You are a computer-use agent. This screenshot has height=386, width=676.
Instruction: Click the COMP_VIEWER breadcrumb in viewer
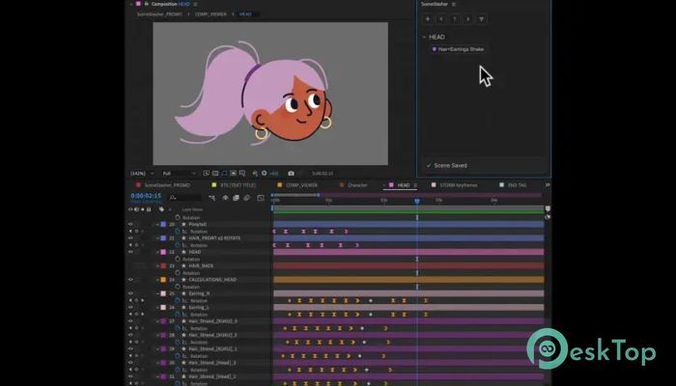click(x=211, y=14)
